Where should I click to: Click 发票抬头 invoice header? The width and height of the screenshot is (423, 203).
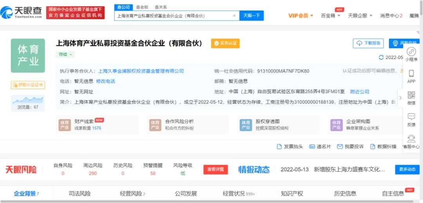(x=290, y=146)
